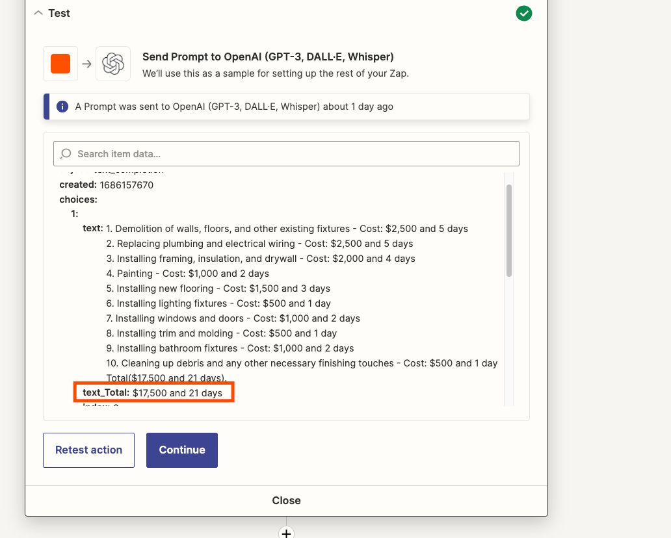Click the Retest action button
Screen dimensions: 671x538
[88, 450]
